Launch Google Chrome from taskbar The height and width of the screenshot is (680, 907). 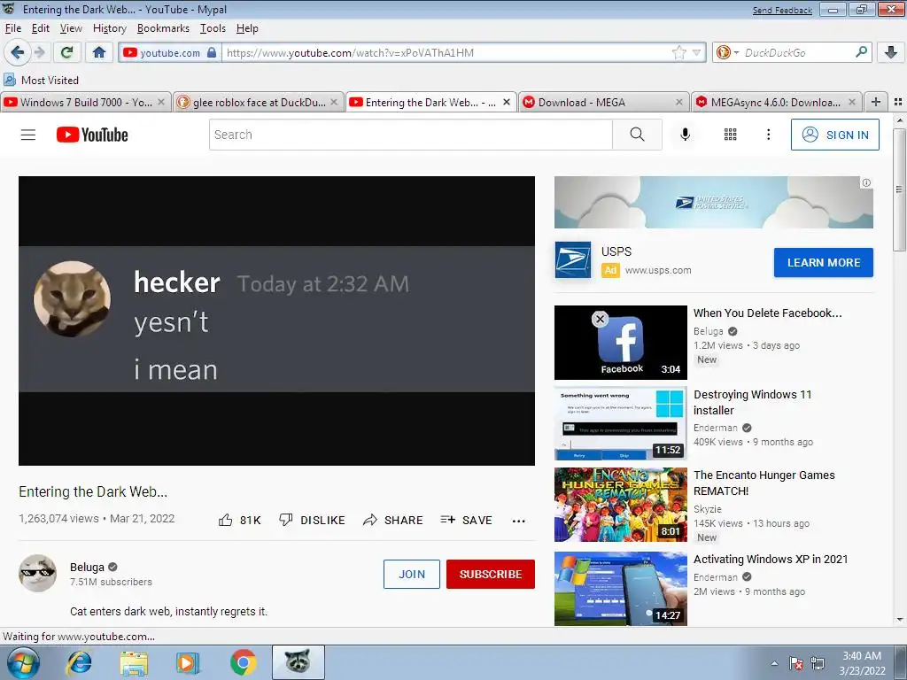[x=244, y=662]
